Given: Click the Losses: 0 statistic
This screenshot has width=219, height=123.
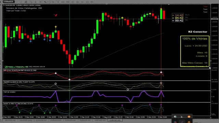Looking at the screenshot, I should pyautogui.click(x=202, y=56).
